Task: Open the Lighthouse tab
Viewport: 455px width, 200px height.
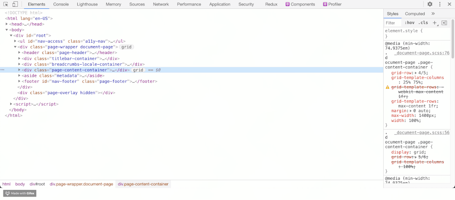Action: click(x=87, y=4)
